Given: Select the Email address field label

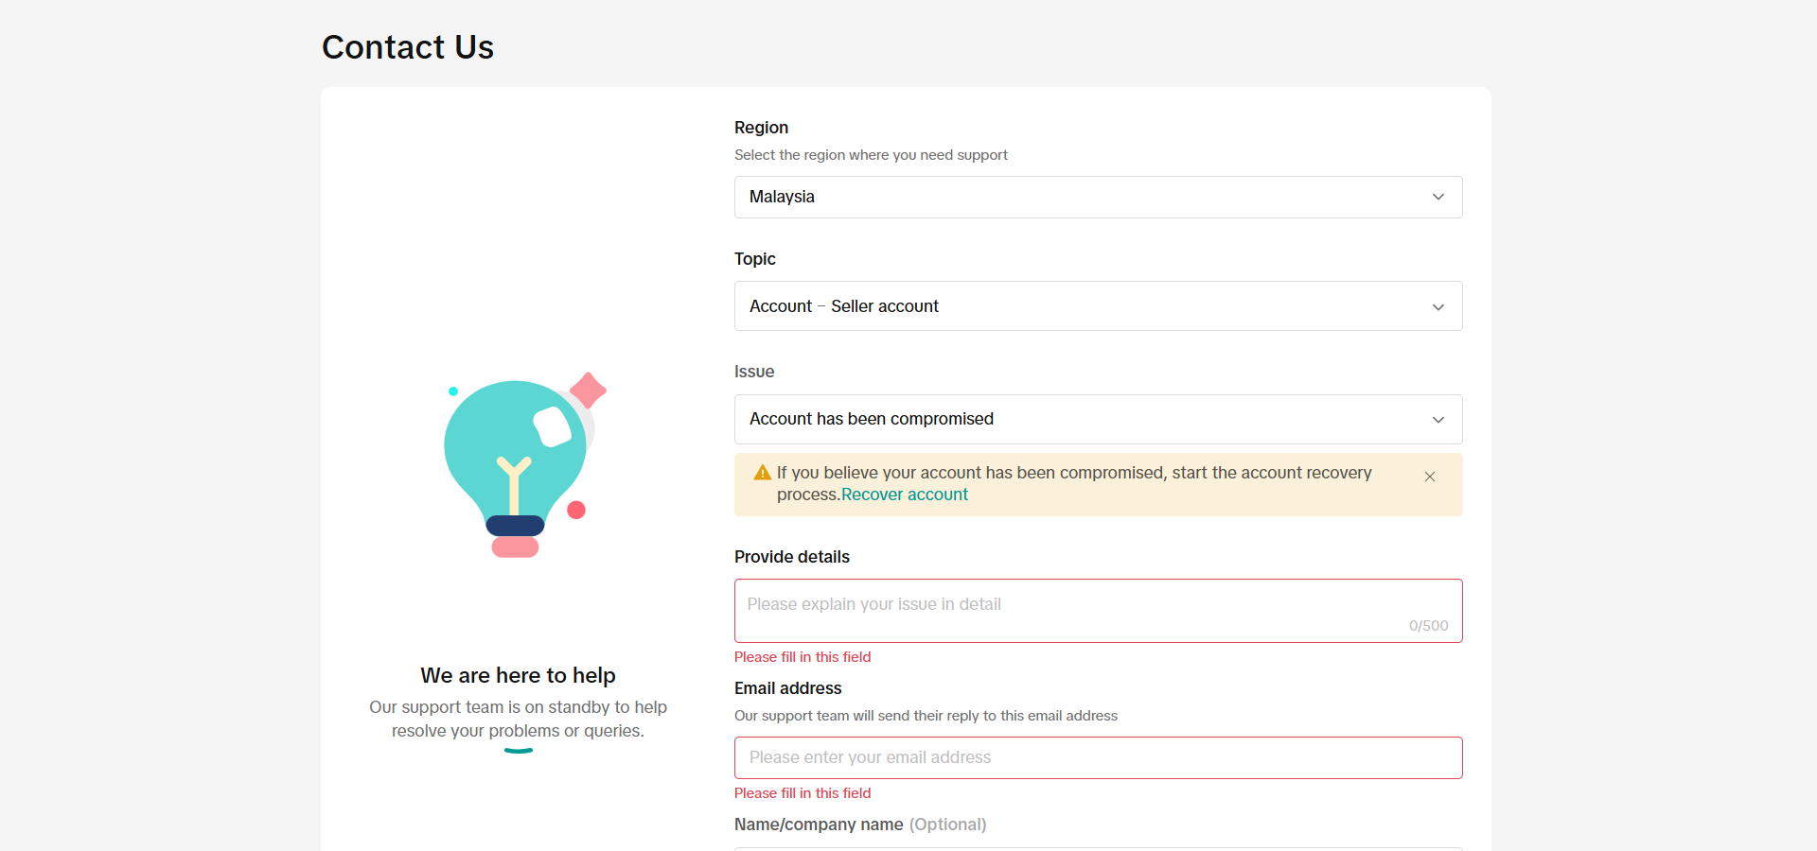Looking at the screenshot, I should [787, 688].
